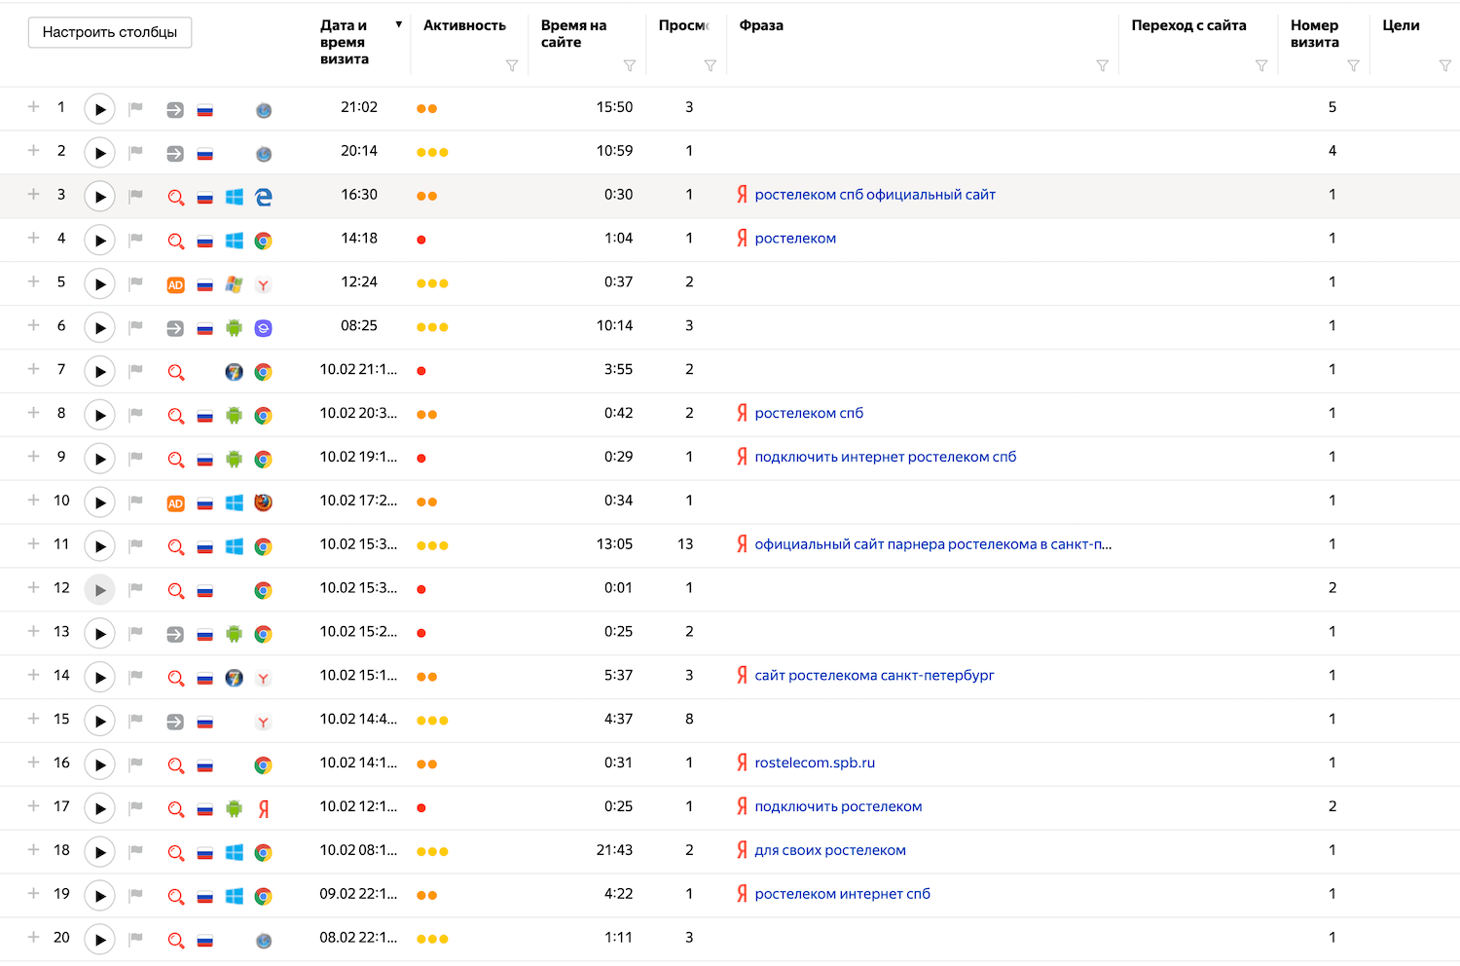Open filter for Переход с сайта column
This screenshot has height=966, width=1460.
[x=1261, y=65]
